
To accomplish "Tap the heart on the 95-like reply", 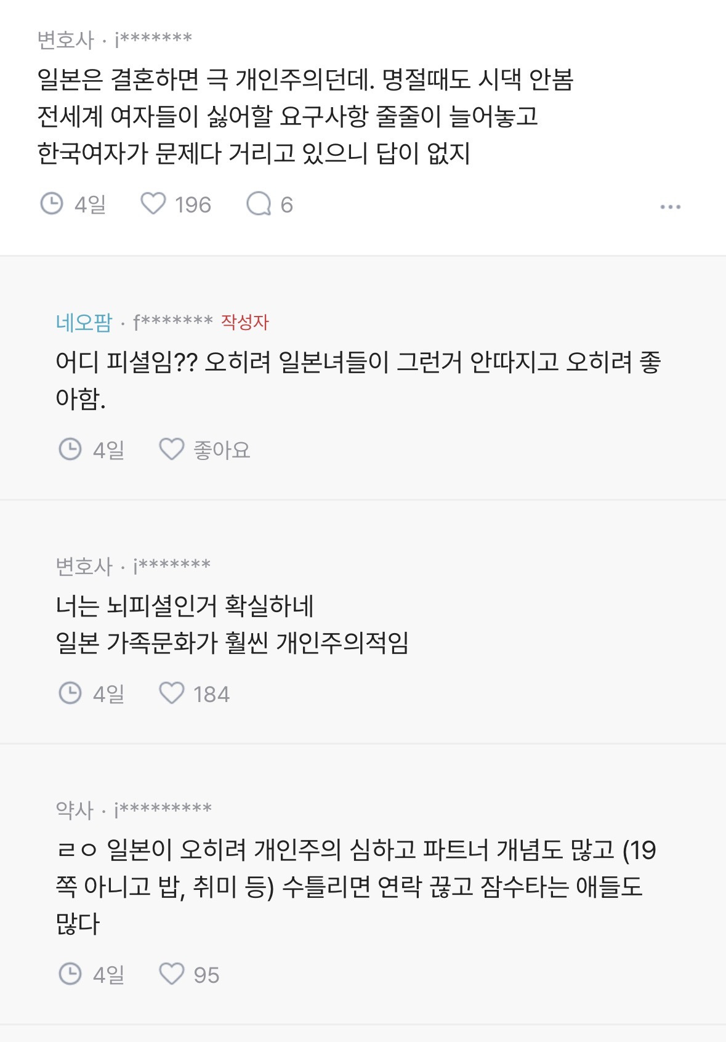I will click(172, 974).
